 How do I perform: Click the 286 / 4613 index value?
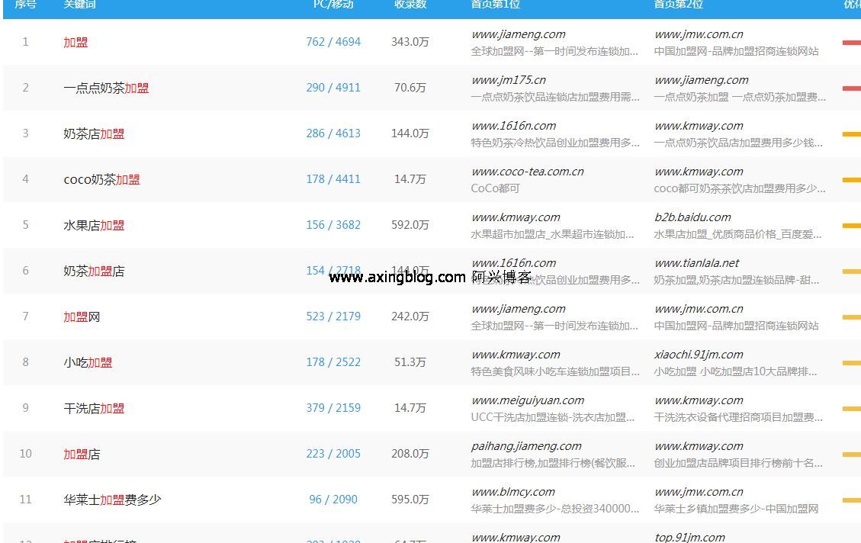333,133
